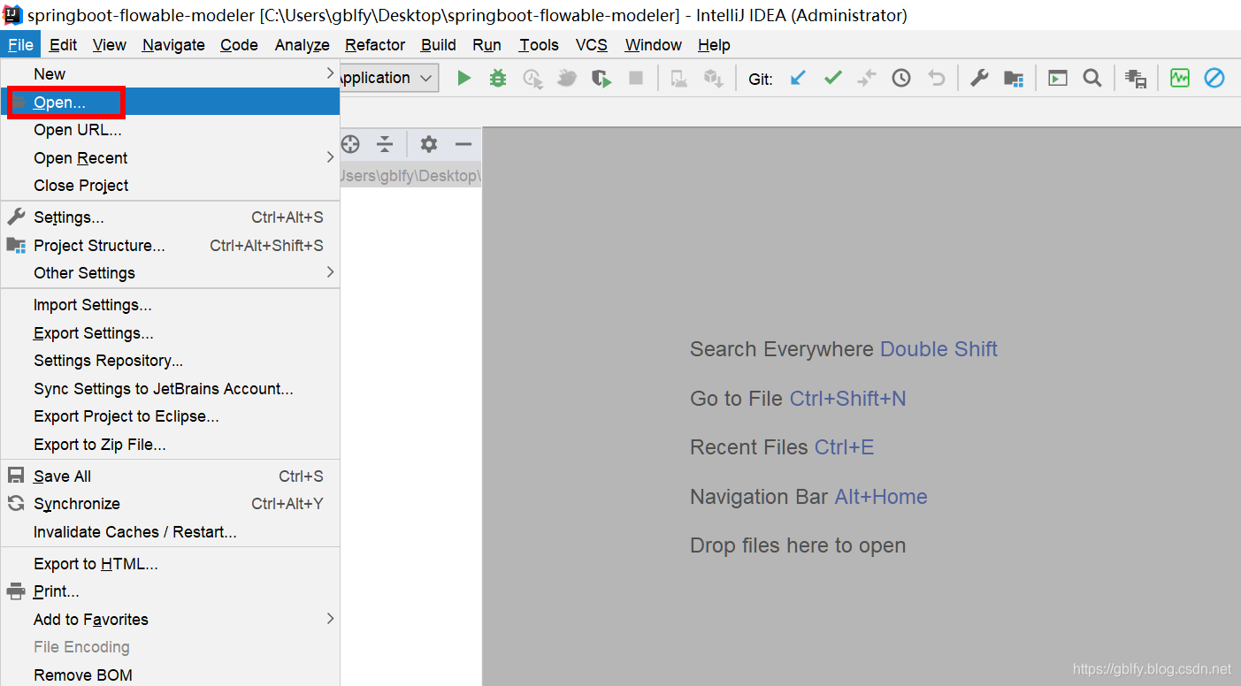The width and height of the screenshot is (1241, 686).
Task: Open the Edit menu
Action: click(63, 45)
